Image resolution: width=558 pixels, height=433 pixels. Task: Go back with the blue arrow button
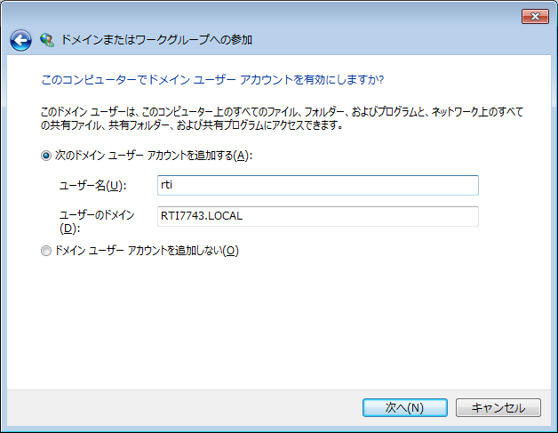point(20,40)
